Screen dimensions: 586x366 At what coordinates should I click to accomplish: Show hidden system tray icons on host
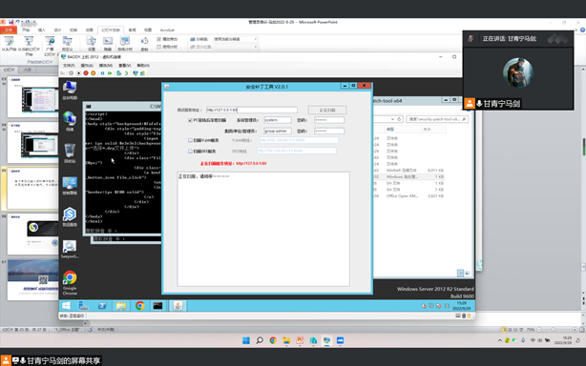coord(500,340)
